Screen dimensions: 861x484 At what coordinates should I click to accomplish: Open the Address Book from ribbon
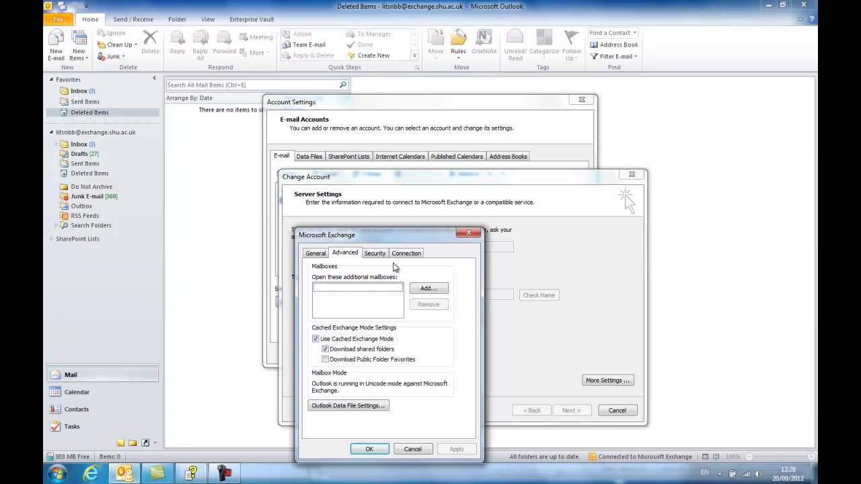[613, 44]
